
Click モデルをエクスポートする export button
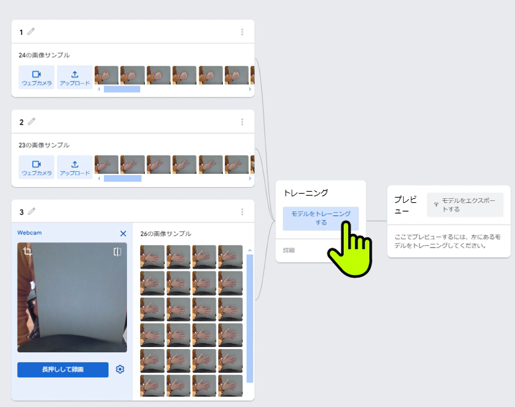(465, 204)
